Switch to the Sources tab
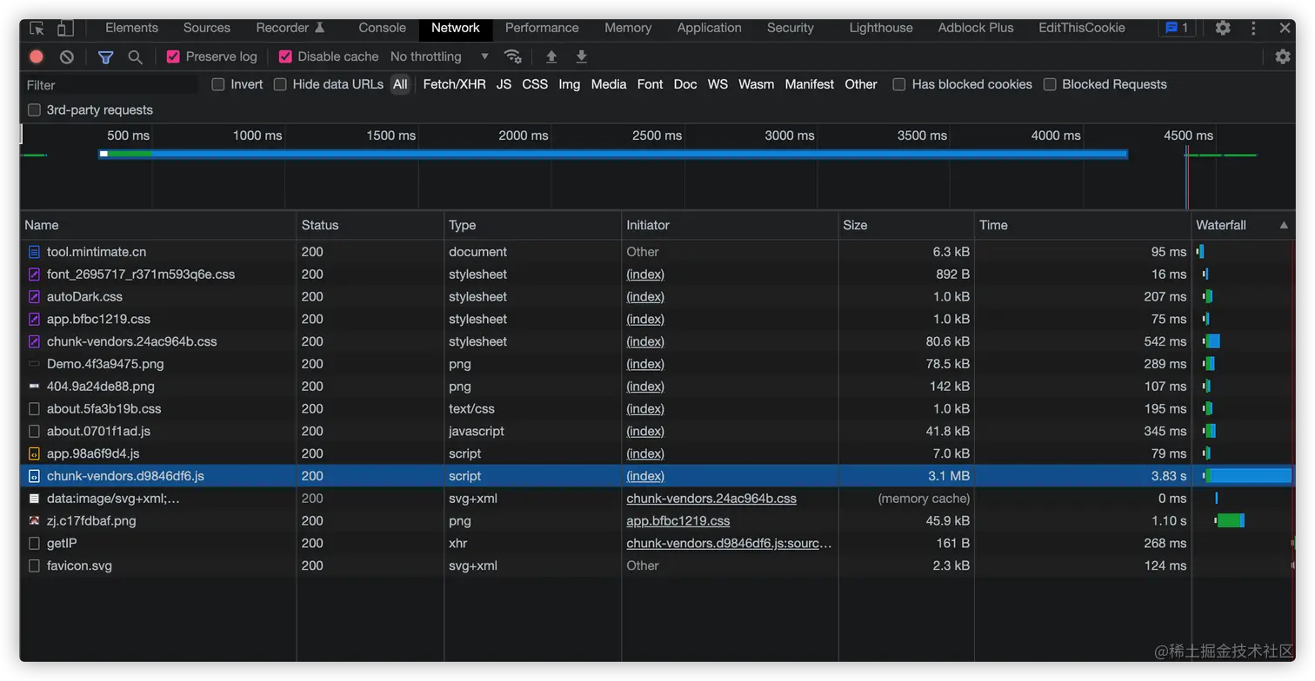The width and height of the screenshot is (1315, 681). coord(207,28)
